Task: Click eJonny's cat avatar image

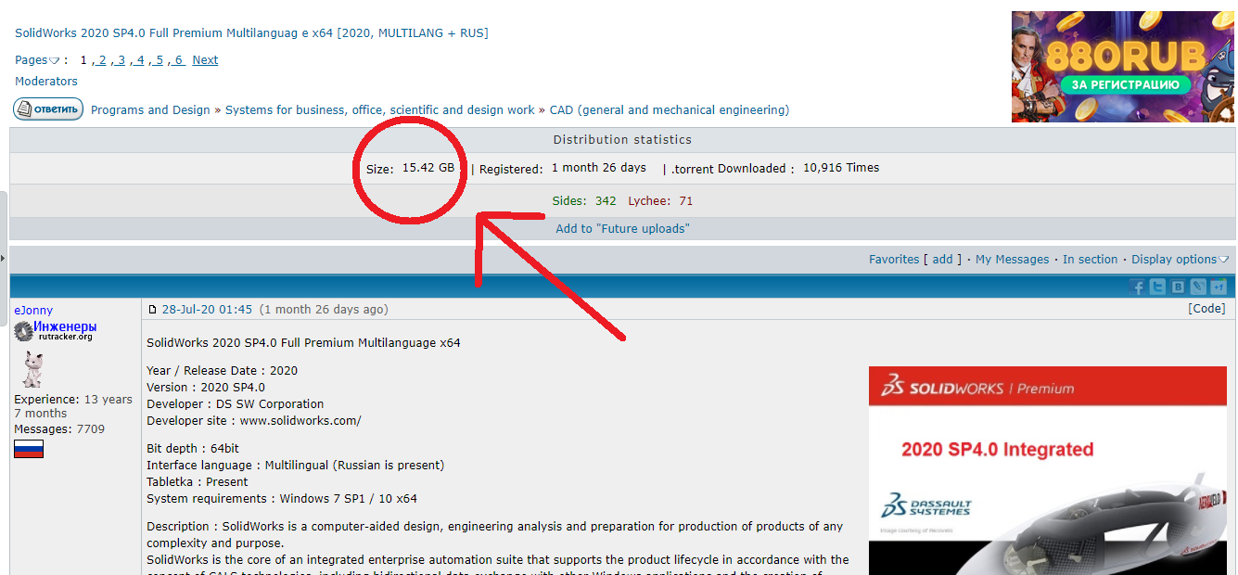Action: click(x=32, y=370)
